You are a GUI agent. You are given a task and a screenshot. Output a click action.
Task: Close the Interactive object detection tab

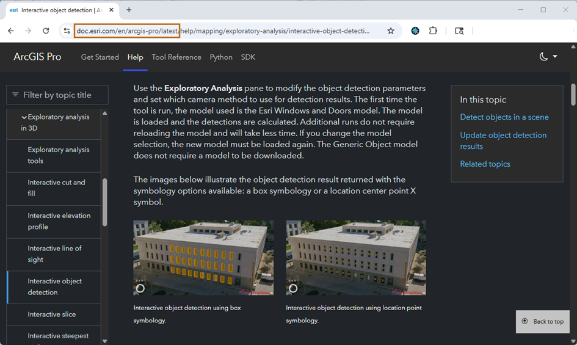(x=112, y=10)
